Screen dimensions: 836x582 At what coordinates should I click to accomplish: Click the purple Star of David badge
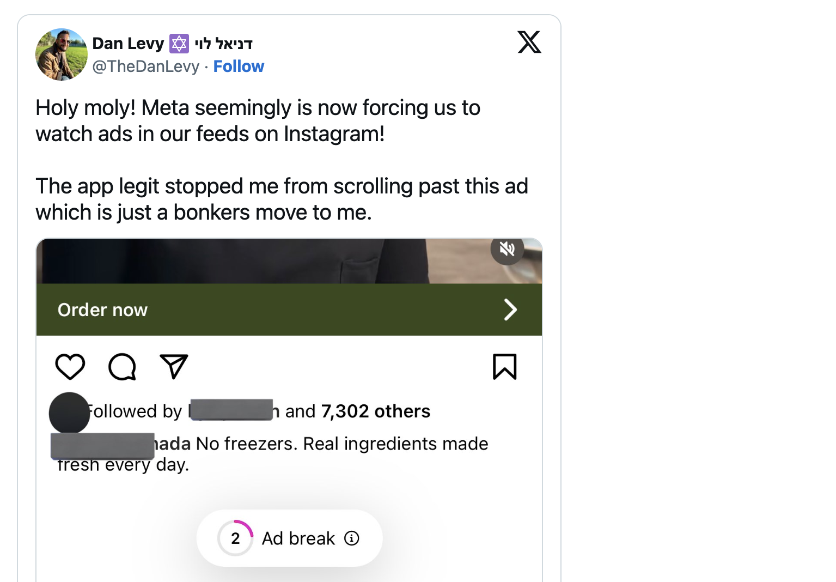point(179,44)
